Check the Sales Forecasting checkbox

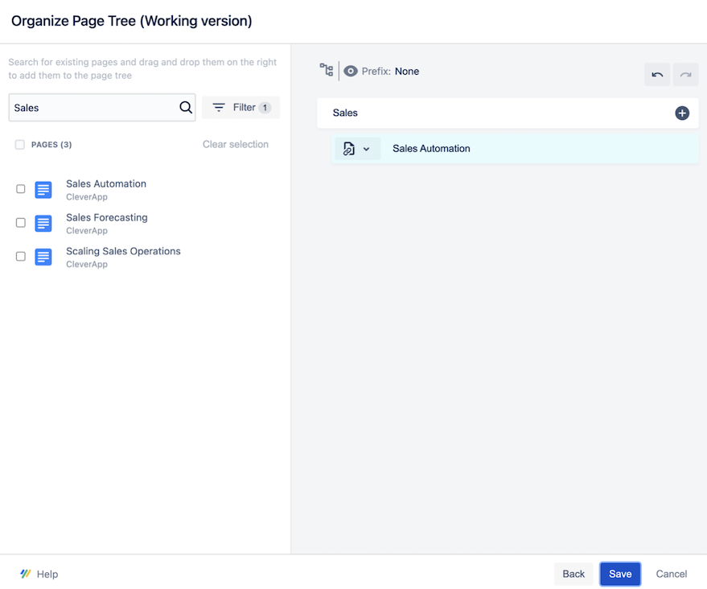click(x=21, y=223)
